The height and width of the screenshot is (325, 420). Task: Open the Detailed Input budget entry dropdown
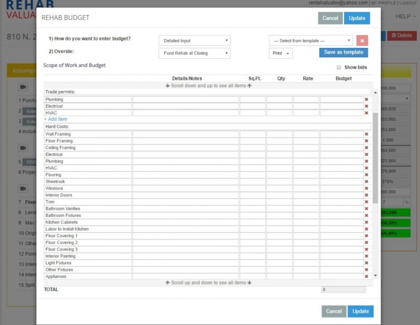click(x=195, y=40)
